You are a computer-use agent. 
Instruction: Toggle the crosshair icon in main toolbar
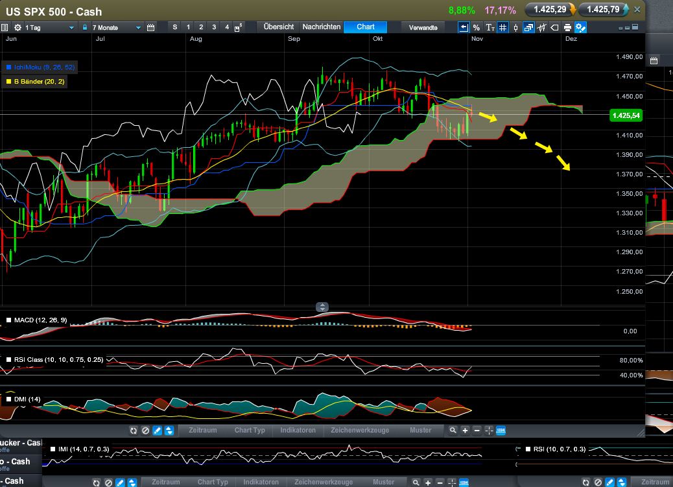point(489,431)
